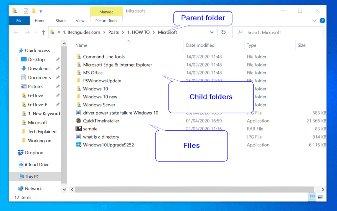Screen dimensions: 337x211
Task: Sort by the Size column header
Action: point(301,45)
